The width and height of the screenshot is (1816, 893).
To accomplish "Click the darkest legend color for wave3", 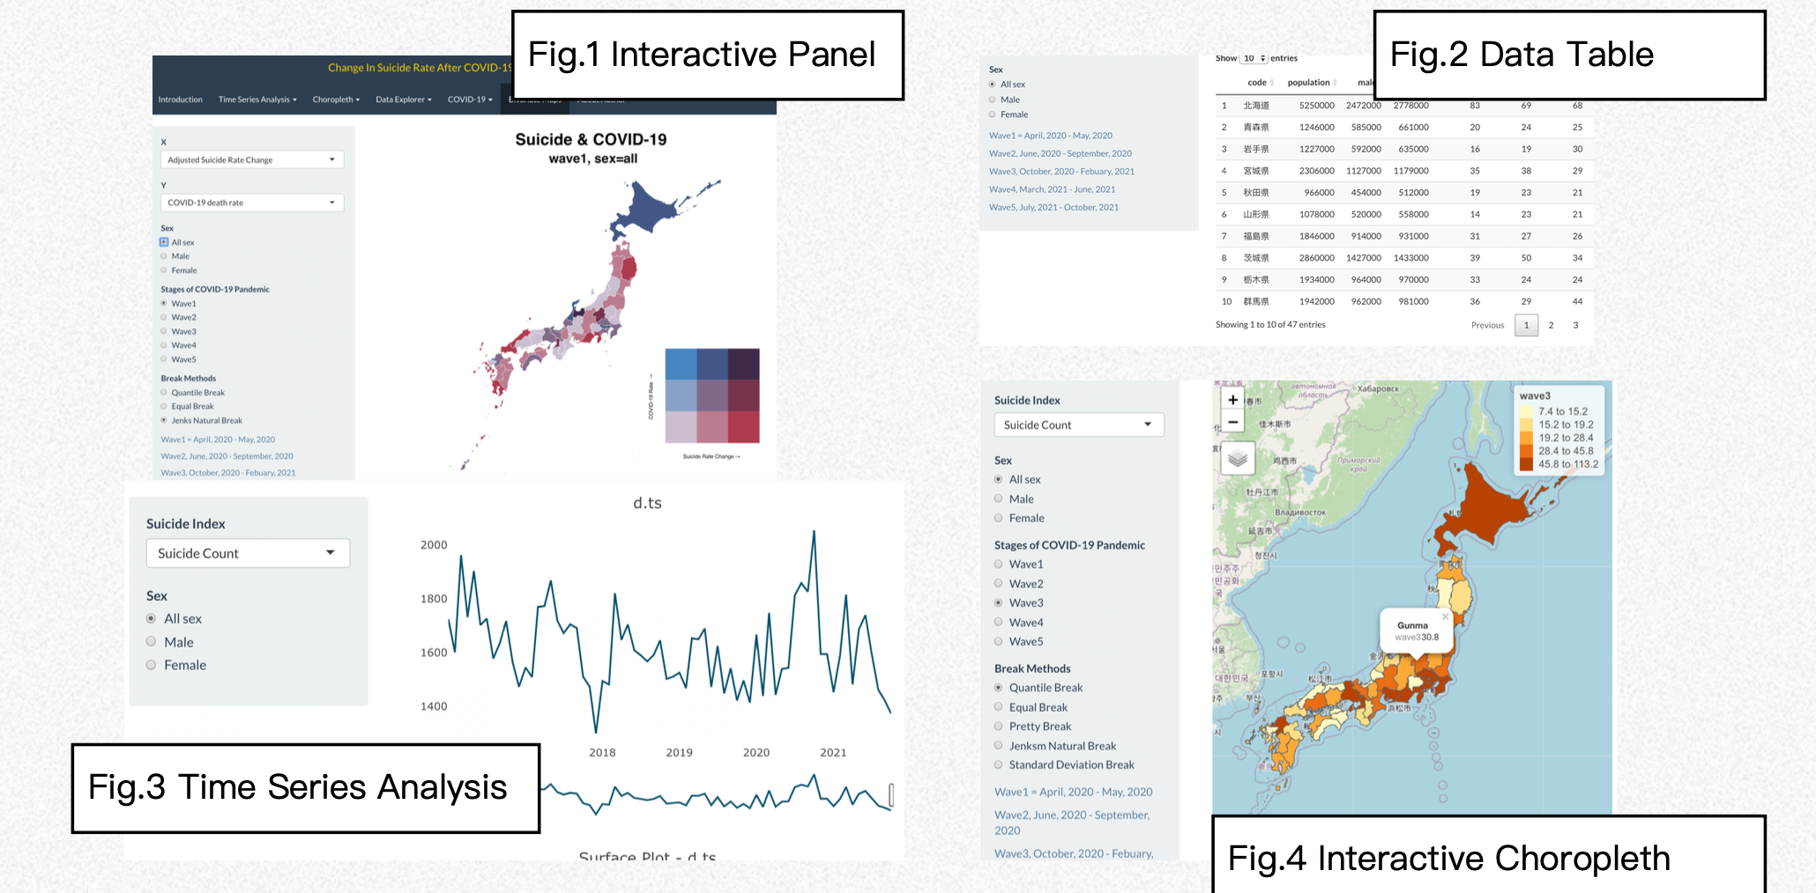I will (1526, 464).
